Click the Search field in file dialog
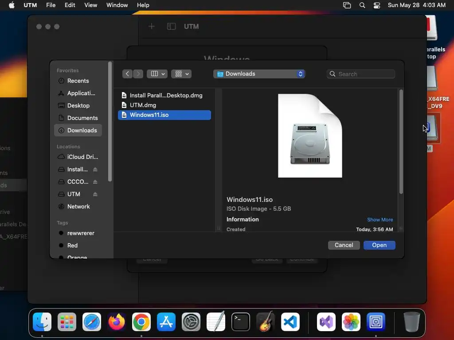 pyautogui.click(x=361, y=74)
